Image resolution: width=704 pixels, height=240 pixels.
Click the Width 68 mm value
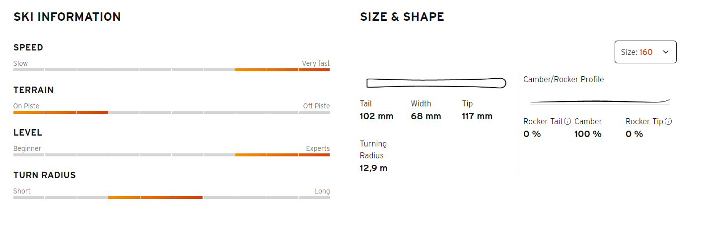pyautogui.click(x=426, y=116)
